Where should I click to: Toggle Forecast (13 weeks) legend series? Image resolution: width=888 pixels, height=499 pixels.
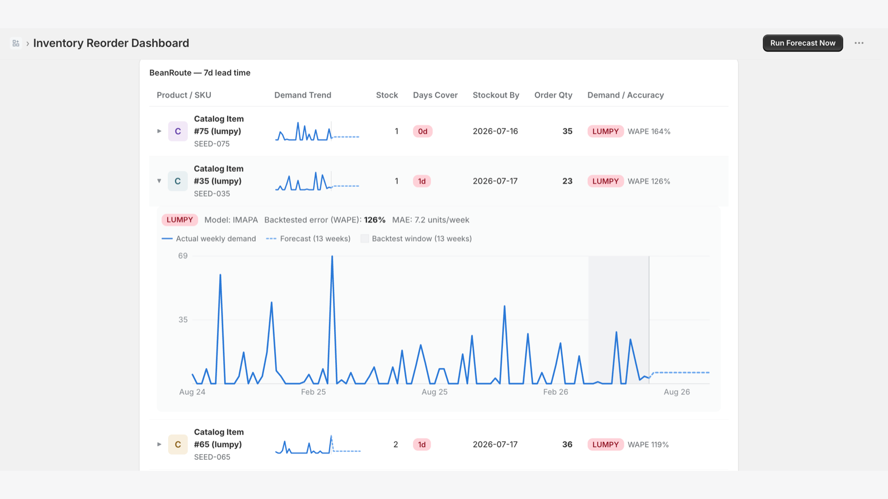(x=308, y=238)
